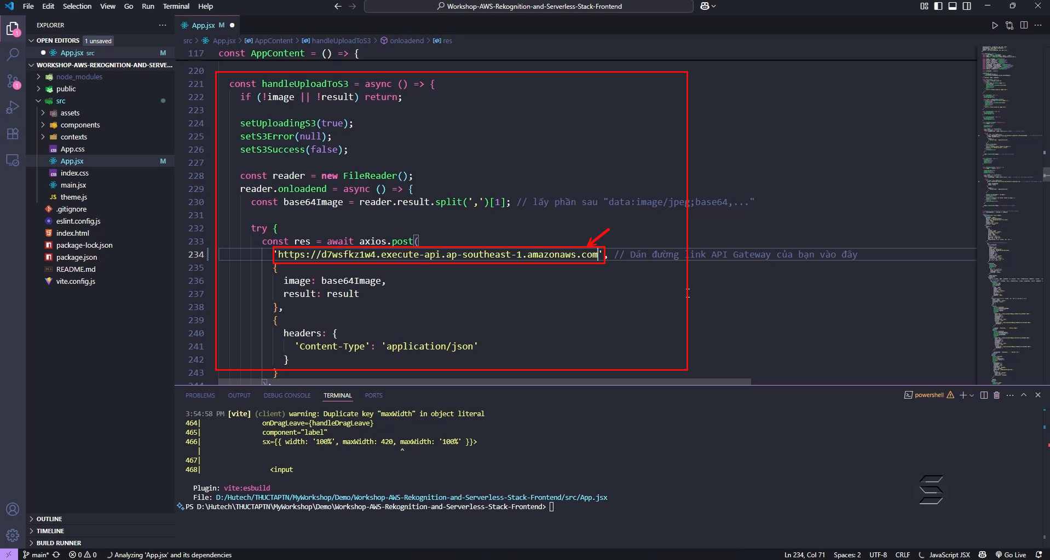Open the Source Control view
The image size is (1050, 560).
pyautogui.click(x=13, y=81)
